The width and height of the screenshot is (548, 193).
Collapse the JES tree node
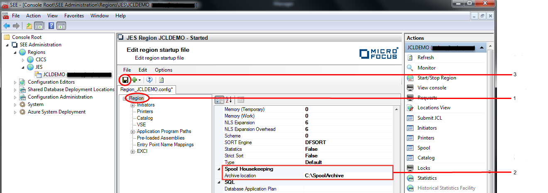click(23, 67)
